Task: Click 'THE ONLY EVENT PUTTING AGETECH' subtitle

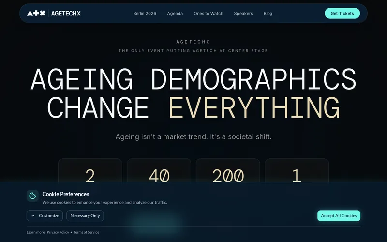Action: click(193, 51)
